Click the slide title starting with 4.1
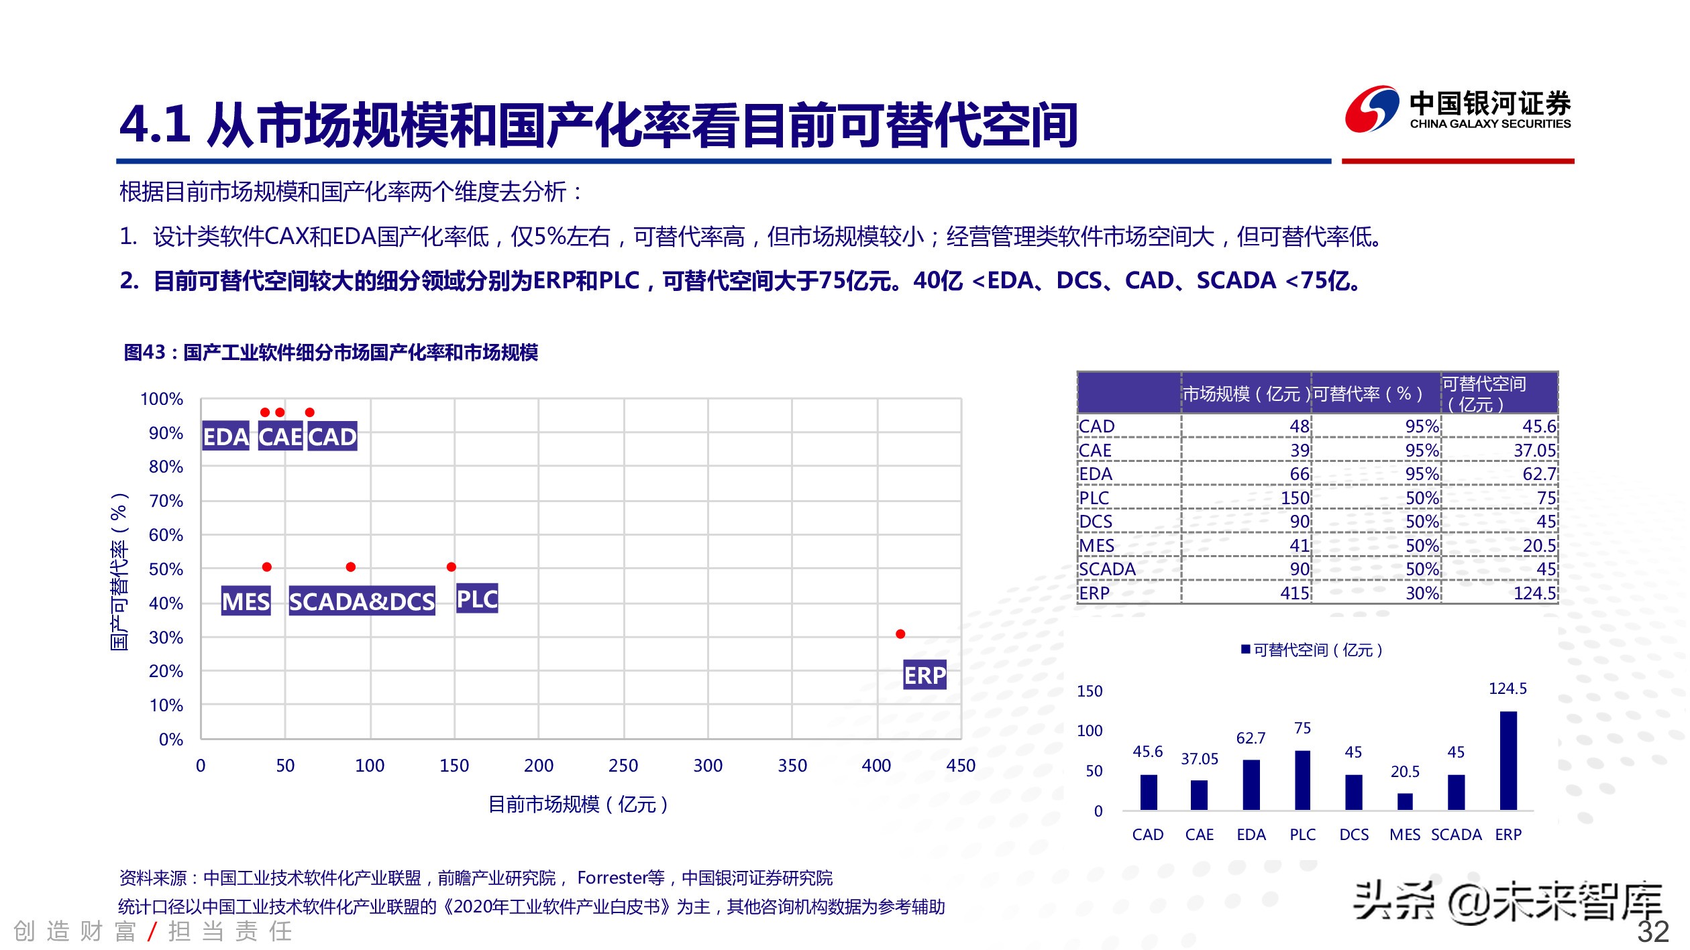Image resolution: width=1690 pixels, height=950 pixels. (x=598, y=125)
